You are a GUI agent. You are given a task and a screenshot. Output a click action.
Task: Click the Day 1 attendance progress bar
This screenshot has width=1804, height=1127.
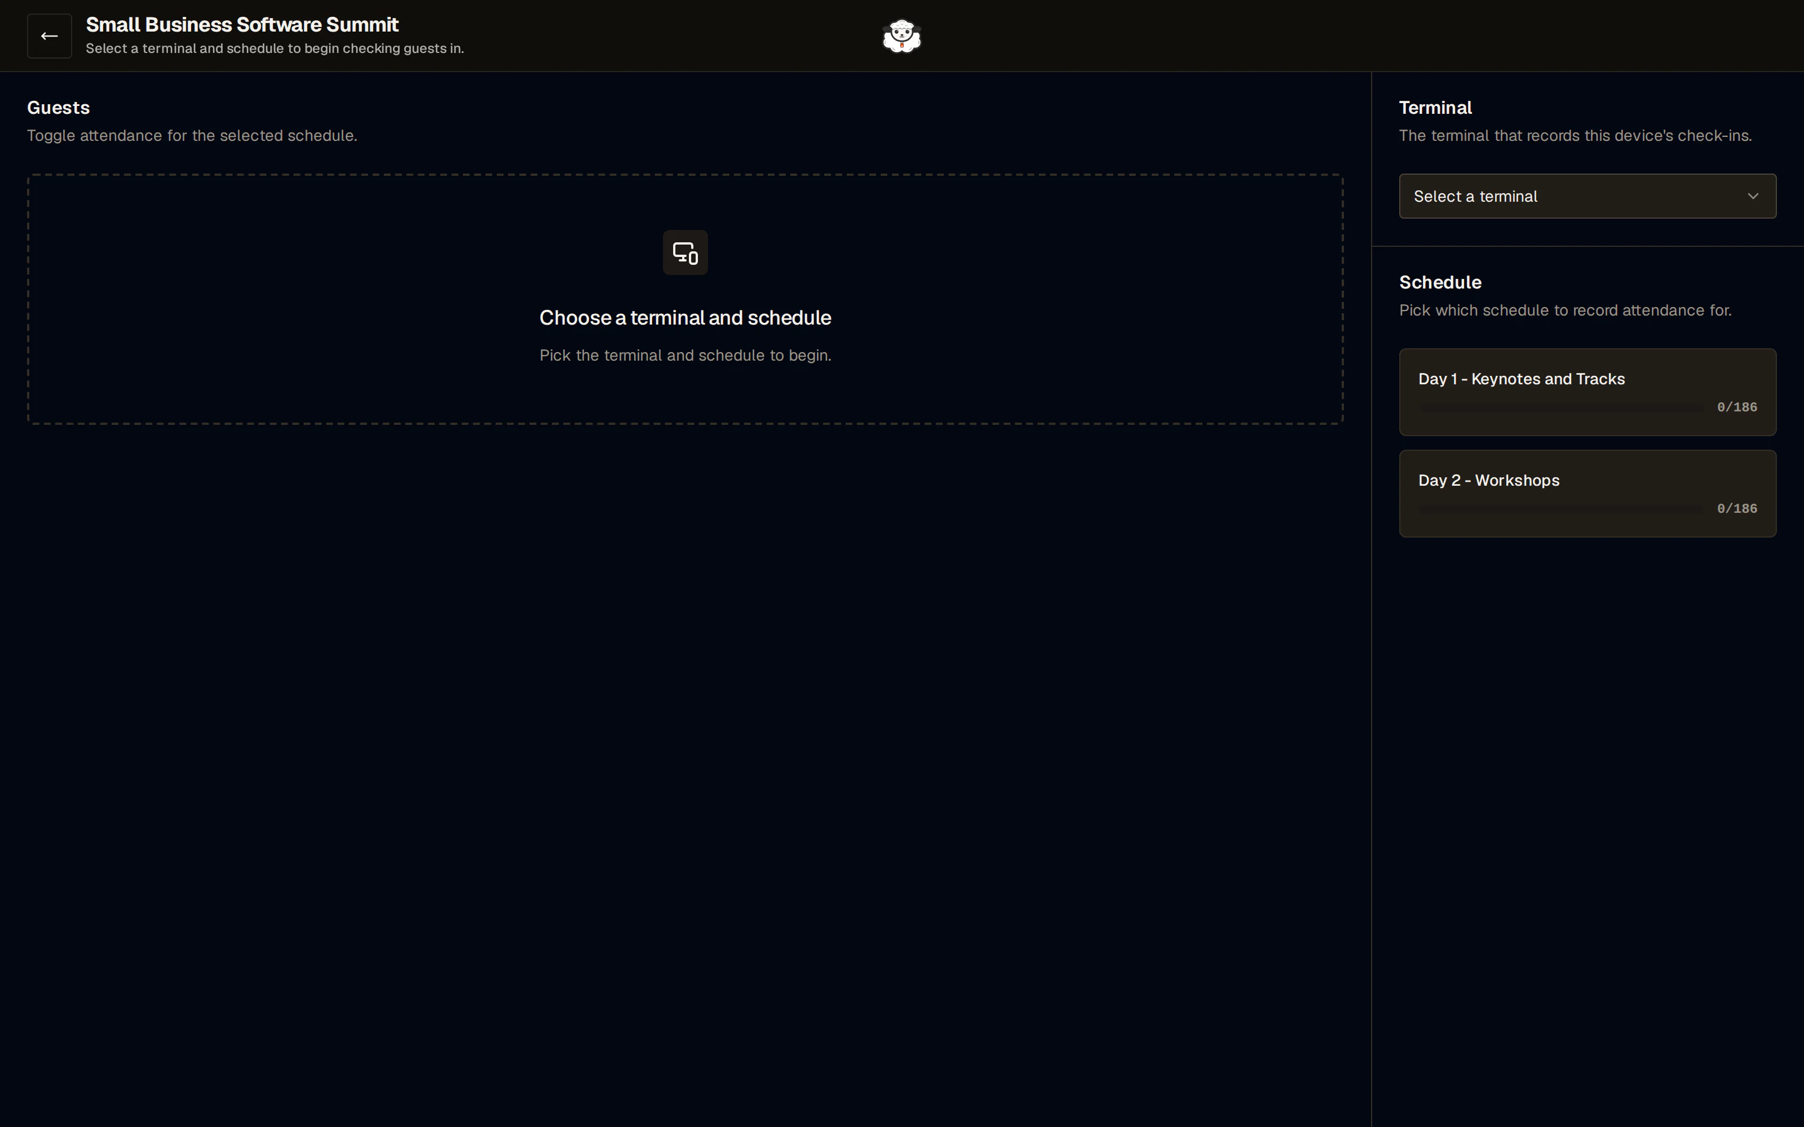(1561, 408)
